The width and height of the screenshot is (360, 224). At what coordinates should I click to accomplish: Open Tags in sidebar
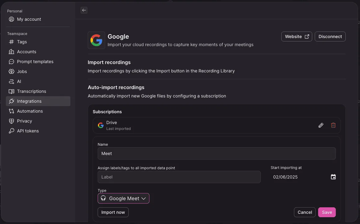point(38,42)
